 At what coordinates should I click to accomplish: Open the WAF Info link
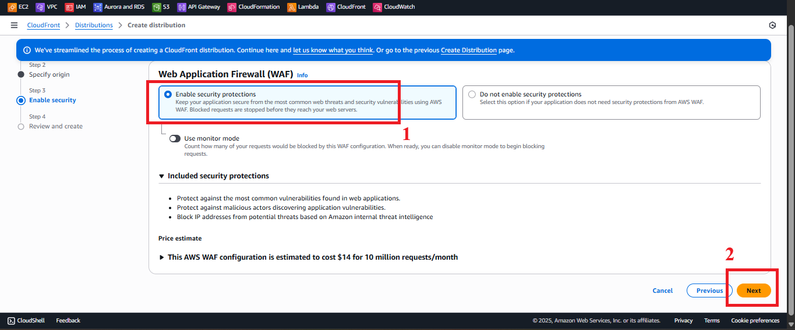pyautogui.click(x=302, y=76)
